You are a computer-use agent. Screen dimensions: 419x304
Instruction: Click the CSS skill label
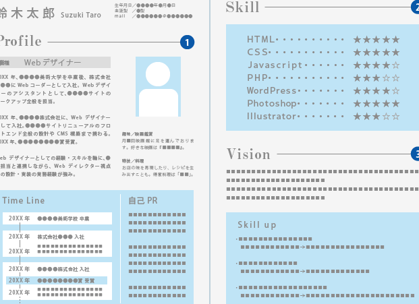tap(258, 53)
